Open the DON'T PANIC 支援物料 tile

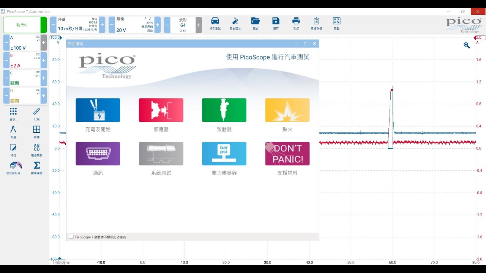click(x=287, y=154)
